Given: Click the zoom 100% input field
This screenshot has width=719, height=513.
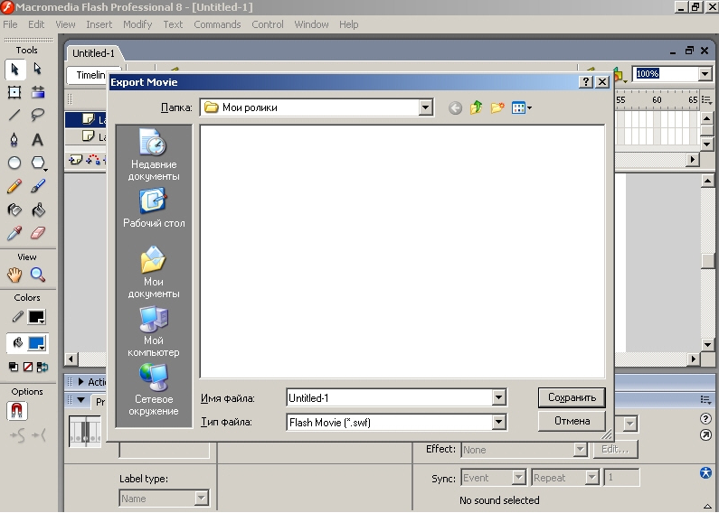Looking at the screenshot, I should click(666, 73).
